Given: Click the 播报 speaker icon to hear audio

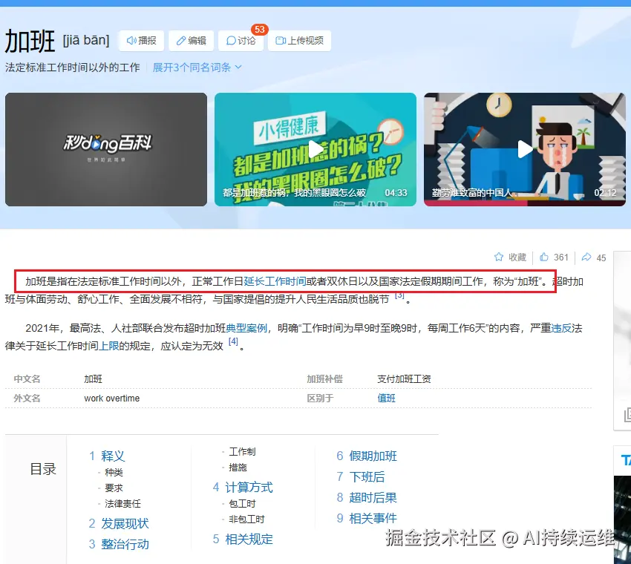Looking at the screenshot, I should point(132,41).
